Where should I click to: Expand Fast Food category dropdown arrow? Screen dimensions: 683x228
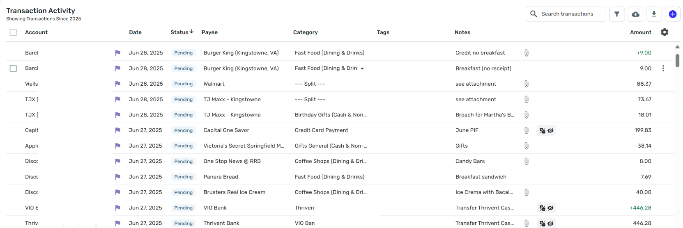click(x=362, y=68)
